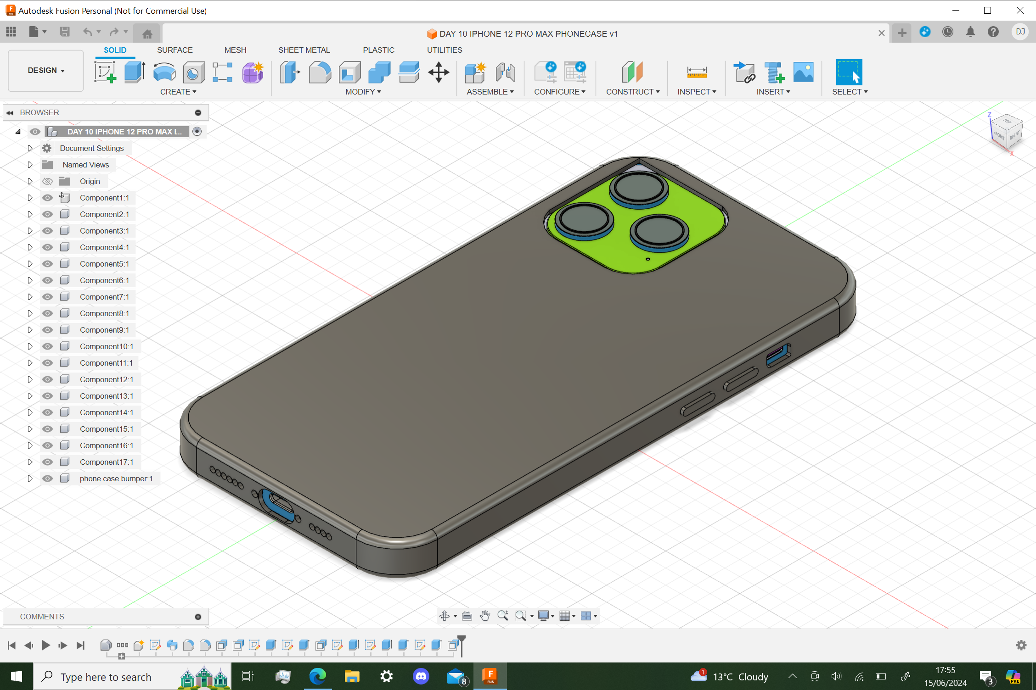Play the design timeline

(x=46, y=645)
